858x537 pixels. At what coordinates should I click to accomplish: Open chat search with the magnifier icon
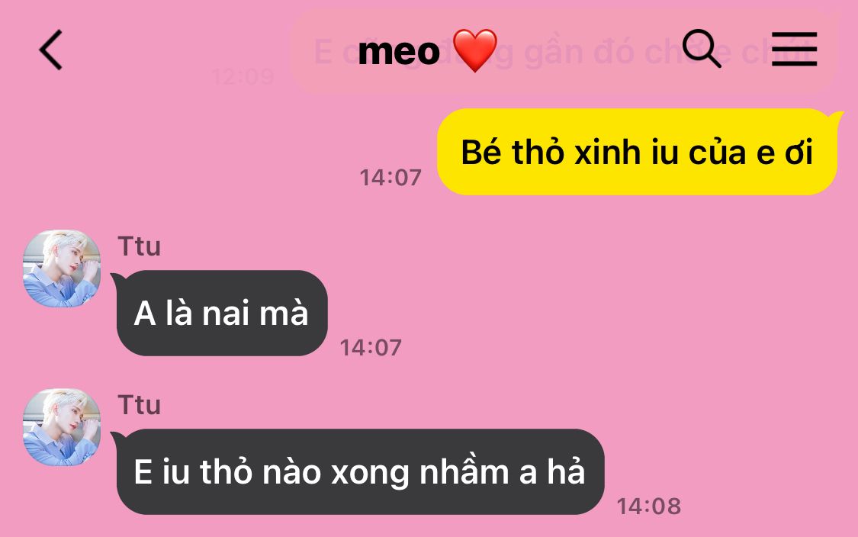pos(702,49)
